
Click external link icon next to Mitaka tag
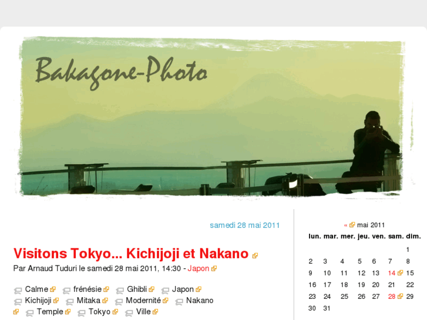tap(105, 301)
